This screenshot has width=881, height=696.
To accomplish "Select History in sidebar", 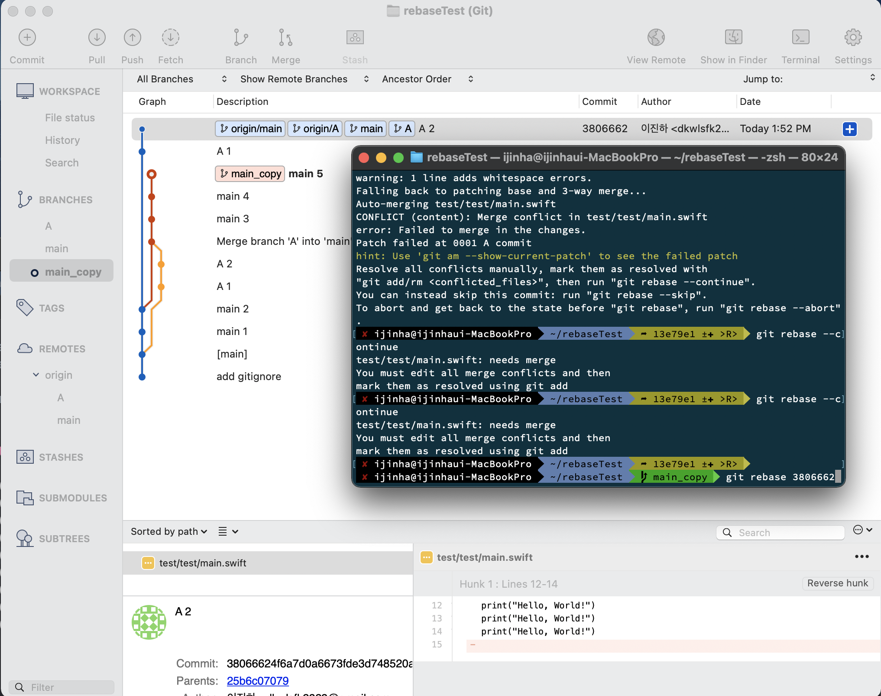I will [62, 140].
